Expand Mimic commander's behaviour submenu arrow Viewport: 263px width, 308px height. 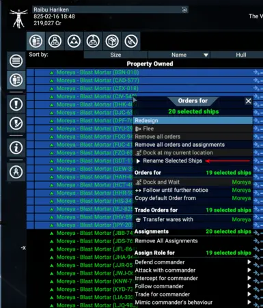pyautogui.click(x=249, y=303)
